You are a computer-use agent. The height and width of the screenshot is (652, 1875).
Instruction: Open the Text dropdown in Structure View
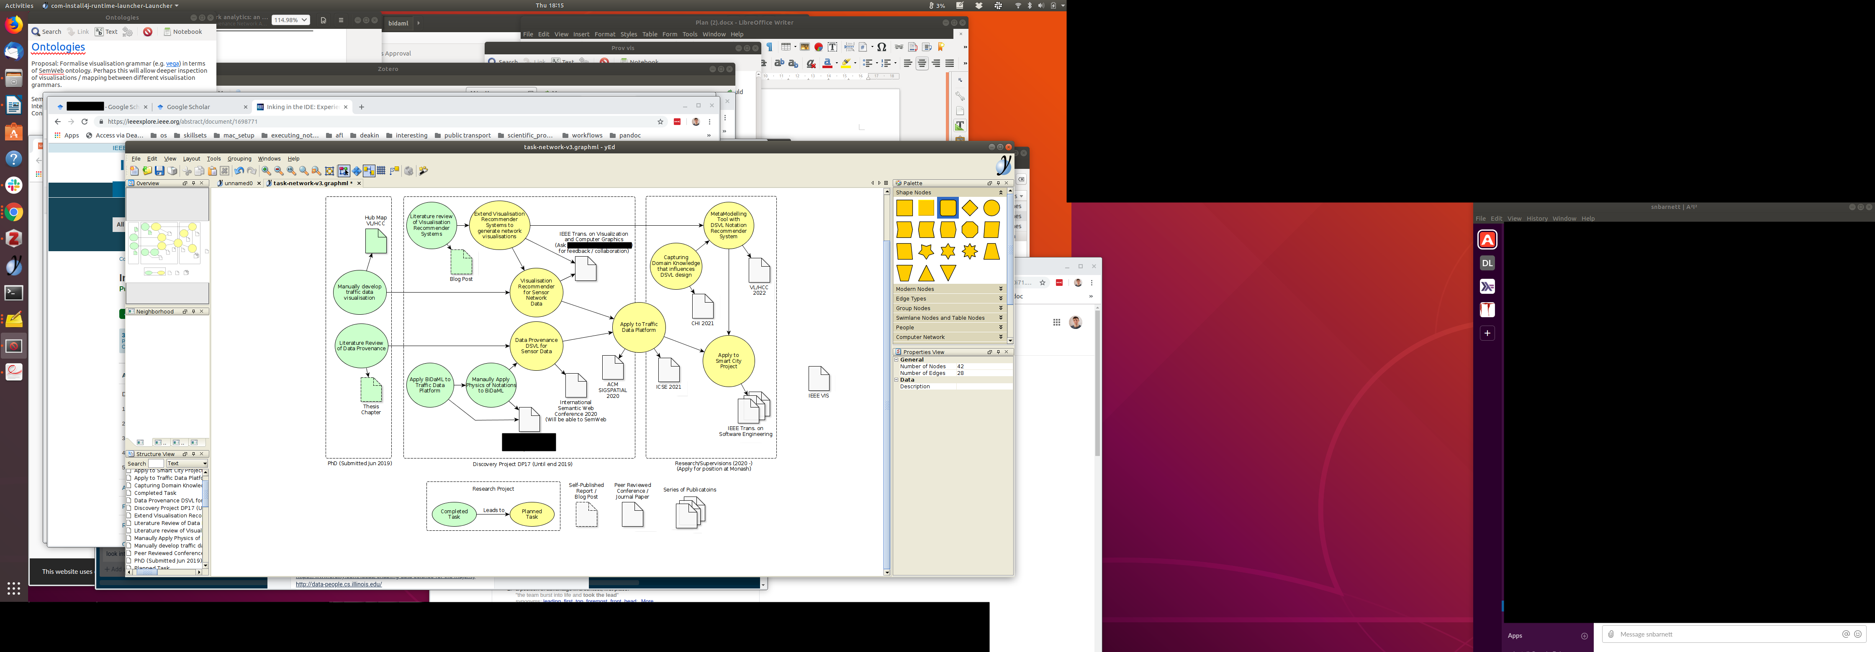click(x=188, y=463)
